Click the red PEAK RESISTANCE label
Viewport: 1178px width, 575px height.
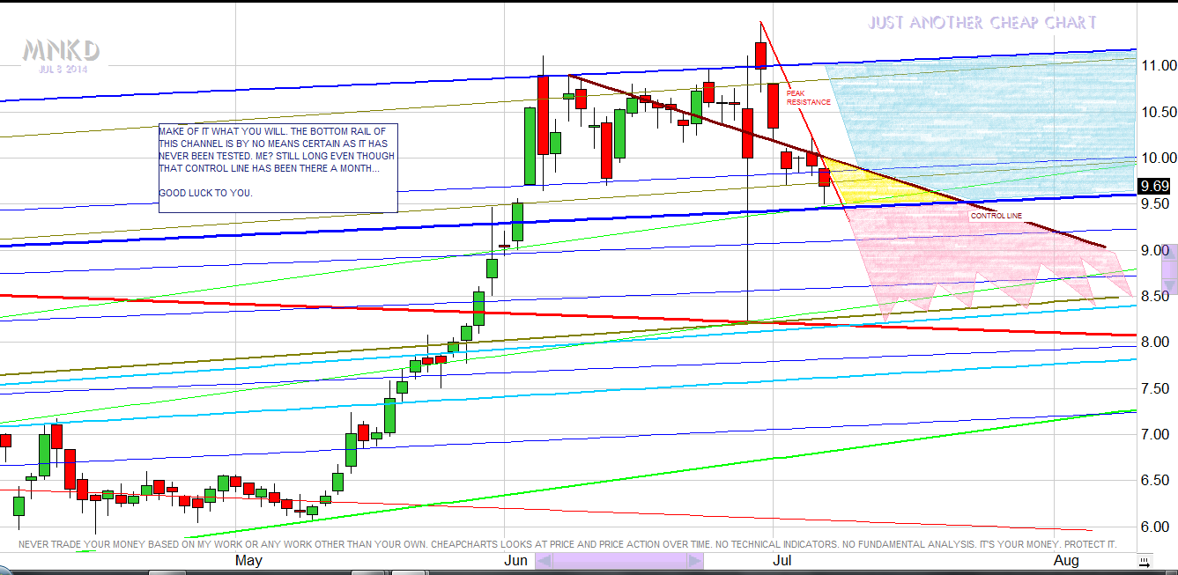(808, 98)
